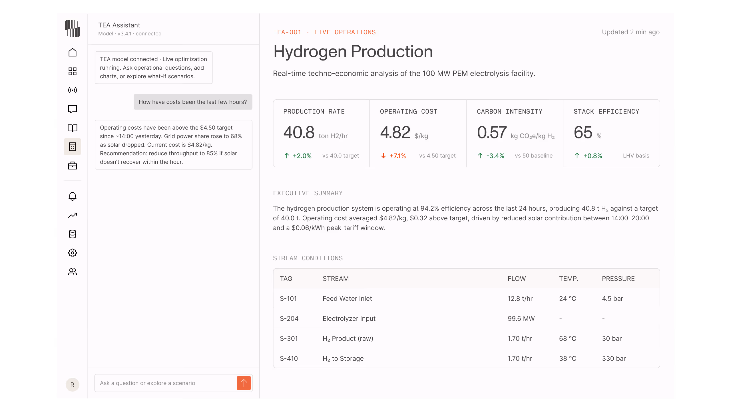Open the chat message icon in sidebar
Viewport: 731px width, 411px height.
click(x=73, y=109)
